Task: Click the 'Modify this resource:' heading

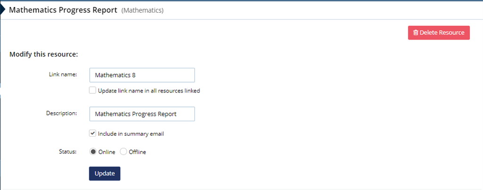Action: pyautogui.click(x=44, y=55)
